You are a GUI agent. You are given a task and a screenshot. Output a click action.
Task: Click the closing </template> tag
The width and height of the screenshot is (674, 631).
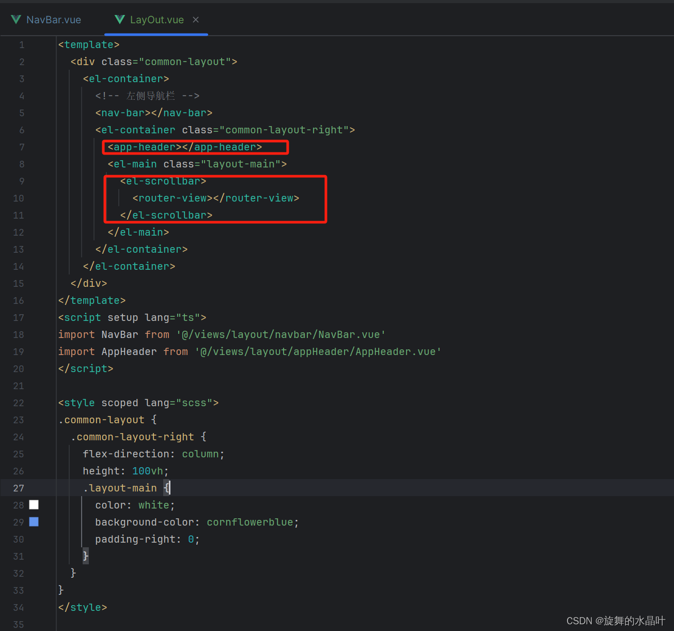tap(92, 300)
